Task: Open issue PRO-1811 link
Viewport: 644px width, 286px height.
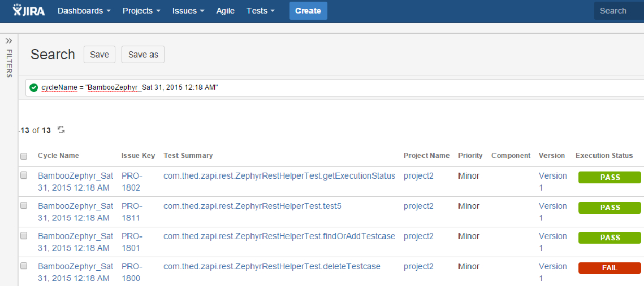Action: point(131,212)
